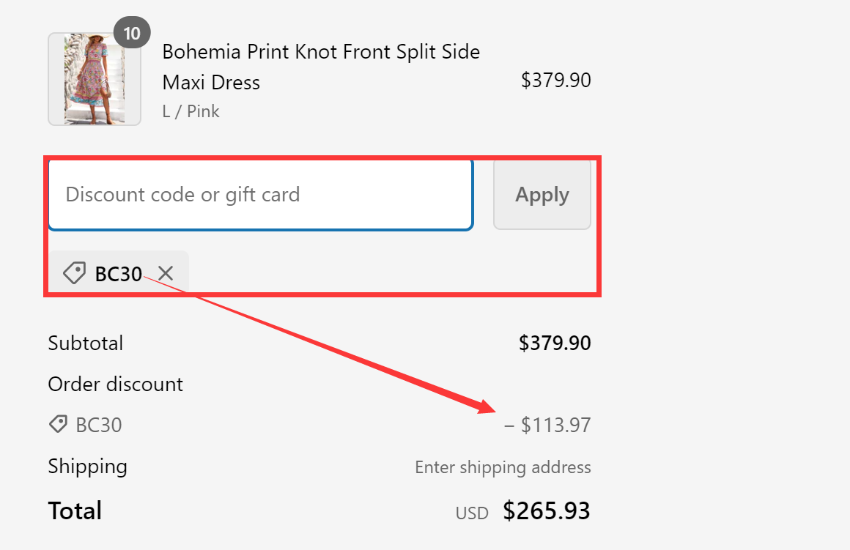The height and width of the screenshot is (550, 850).
Task: Click the tag icon in the Order discount row
Action: click(x=59, y=424)
